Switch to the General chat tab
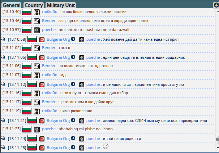 tap(12, 5)
